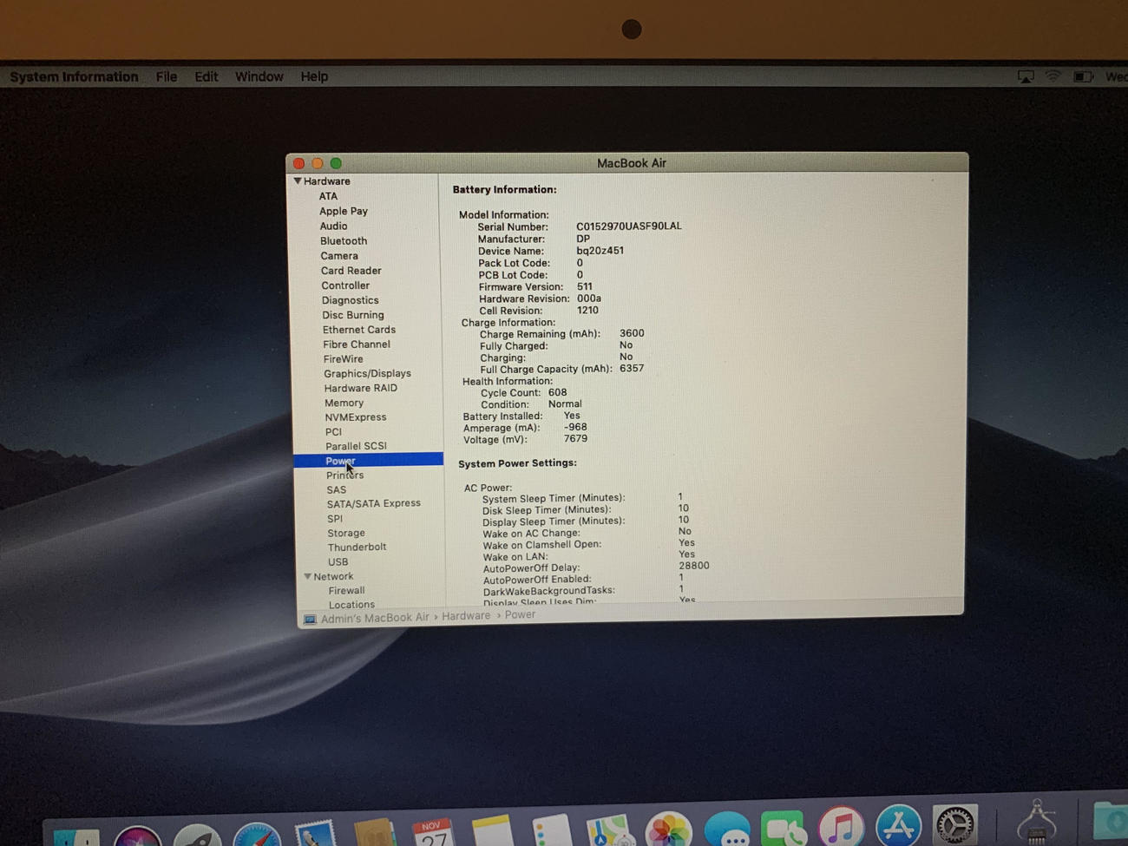Select Memory in sidebar

344,403
